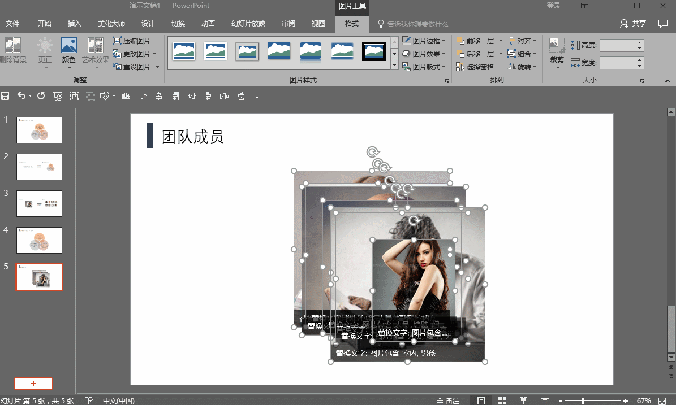Toggle the Notes (备注) pane
The width and height of the screenshot is (676, 405).
tap(447, 400)
